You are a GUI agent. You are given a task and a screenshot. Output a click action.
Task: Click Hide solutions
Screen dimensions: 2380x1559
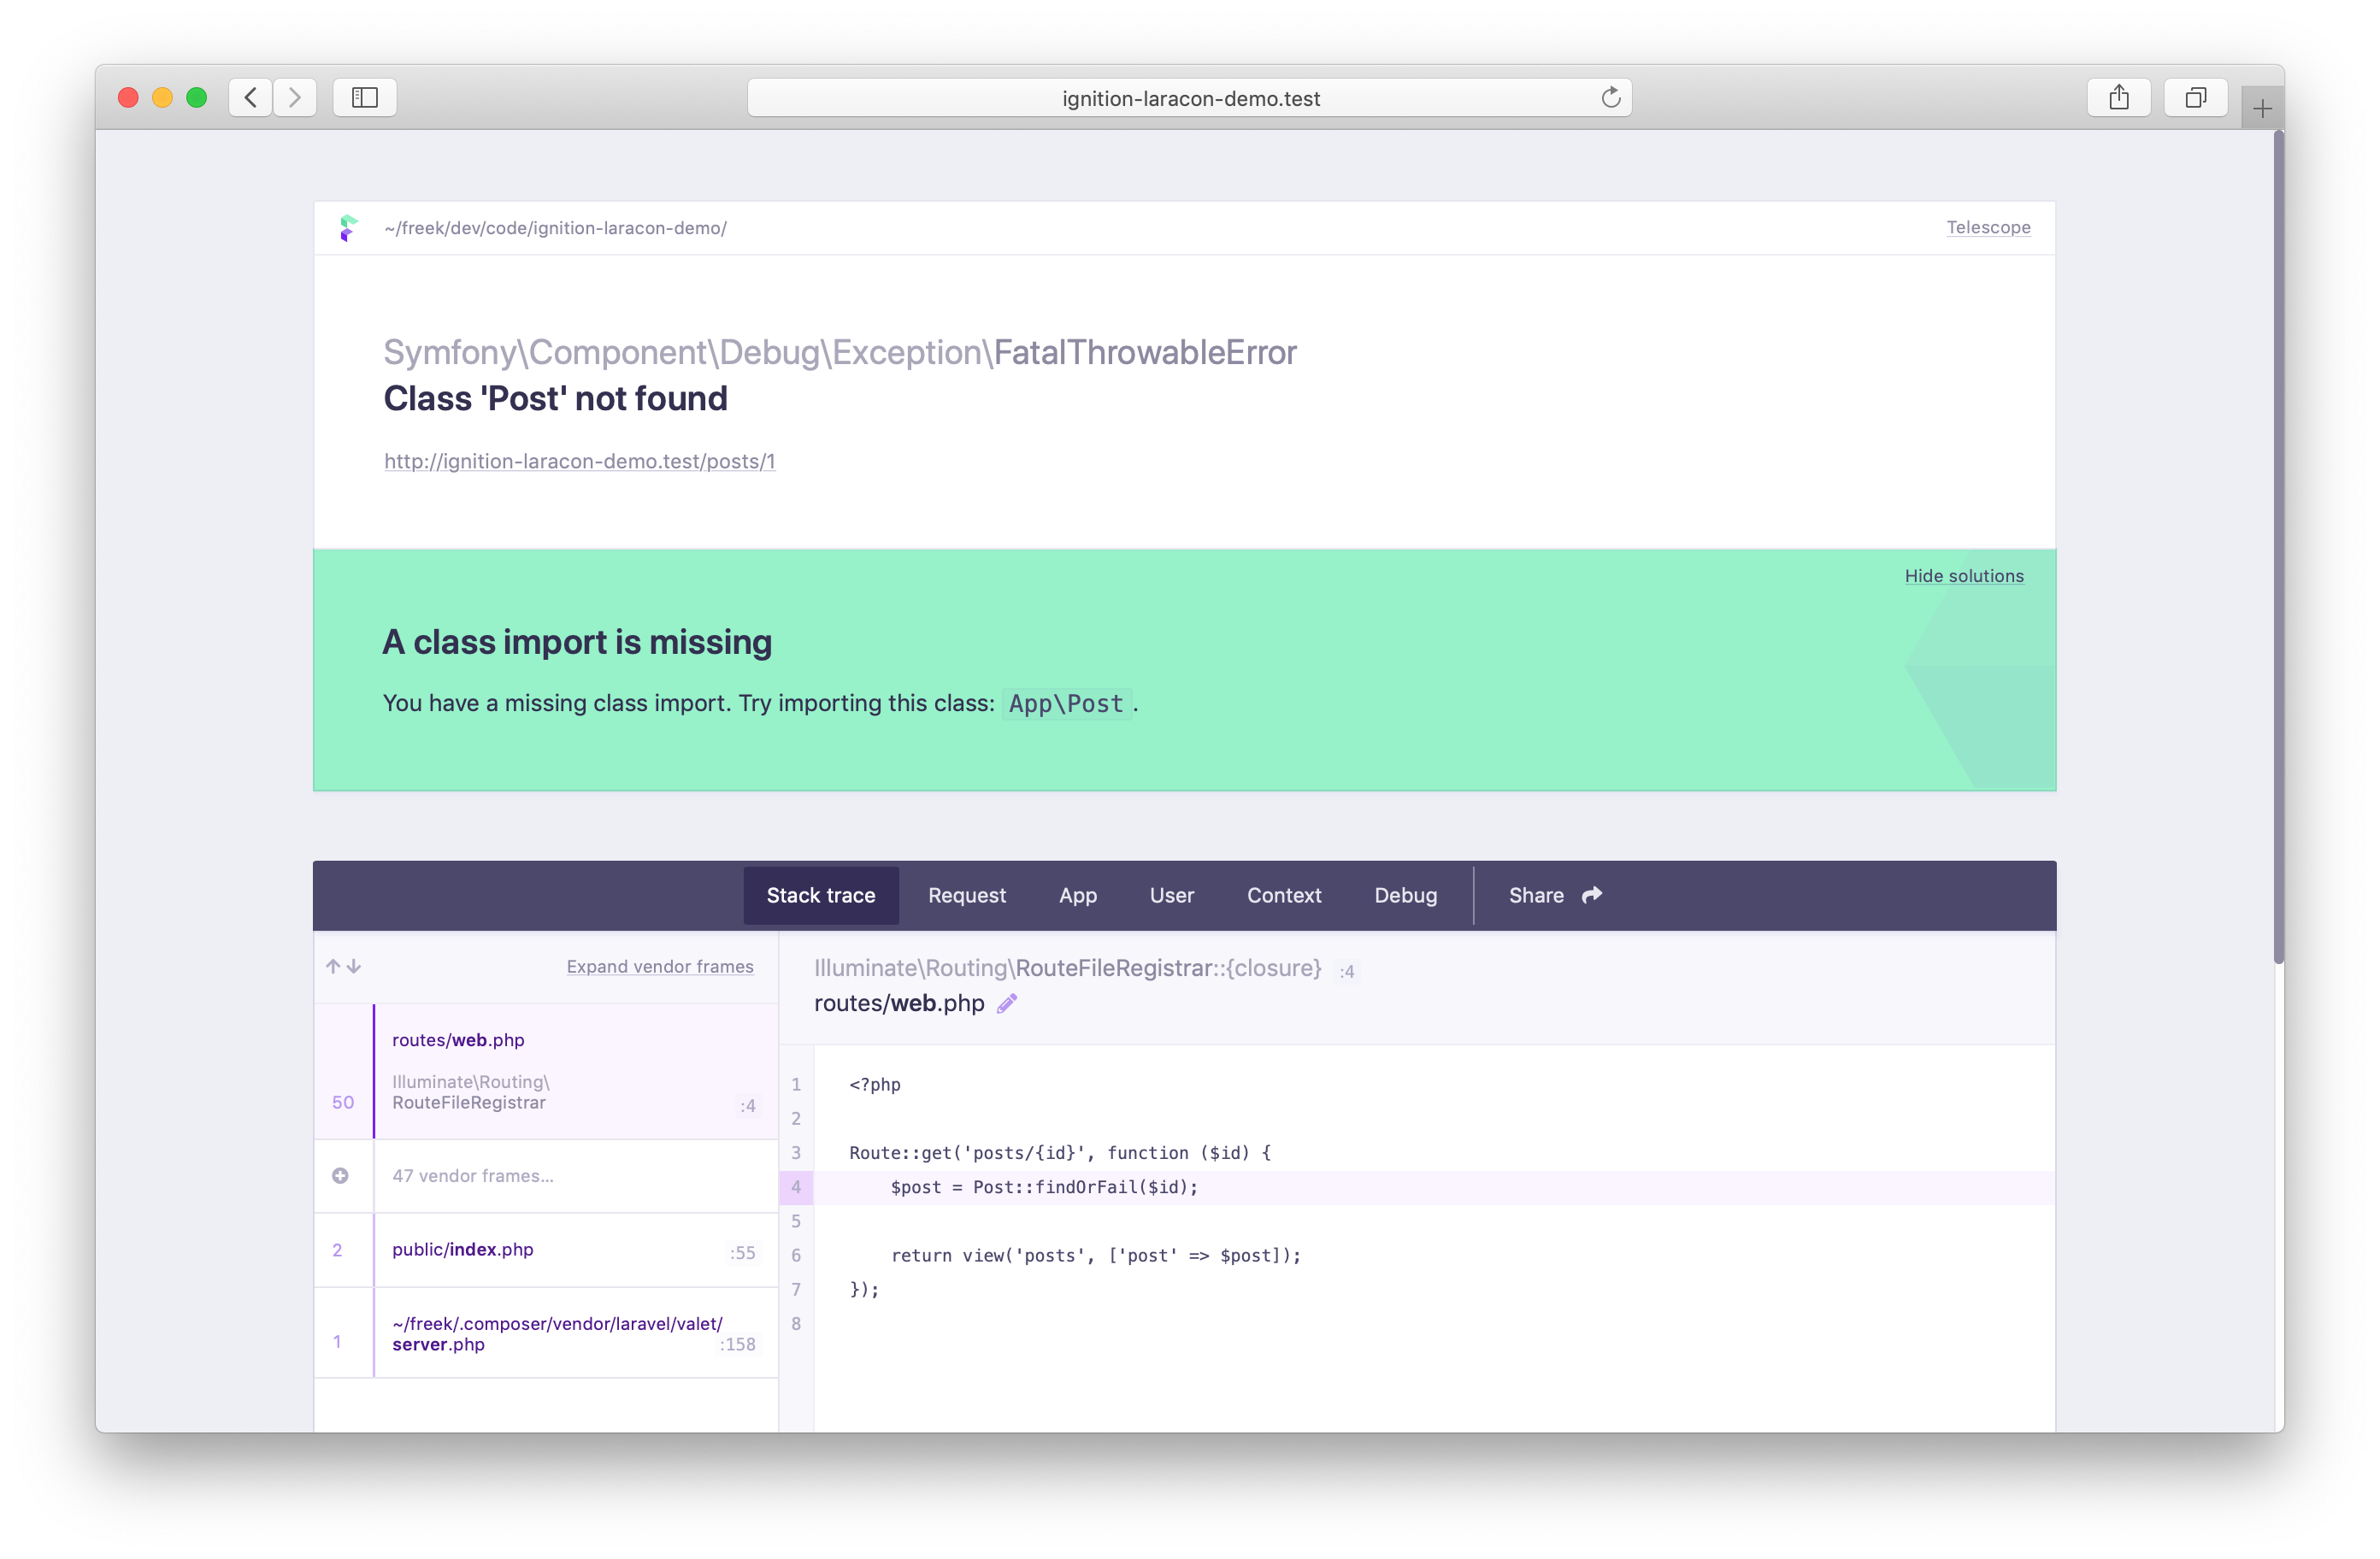pos(1963,576)
